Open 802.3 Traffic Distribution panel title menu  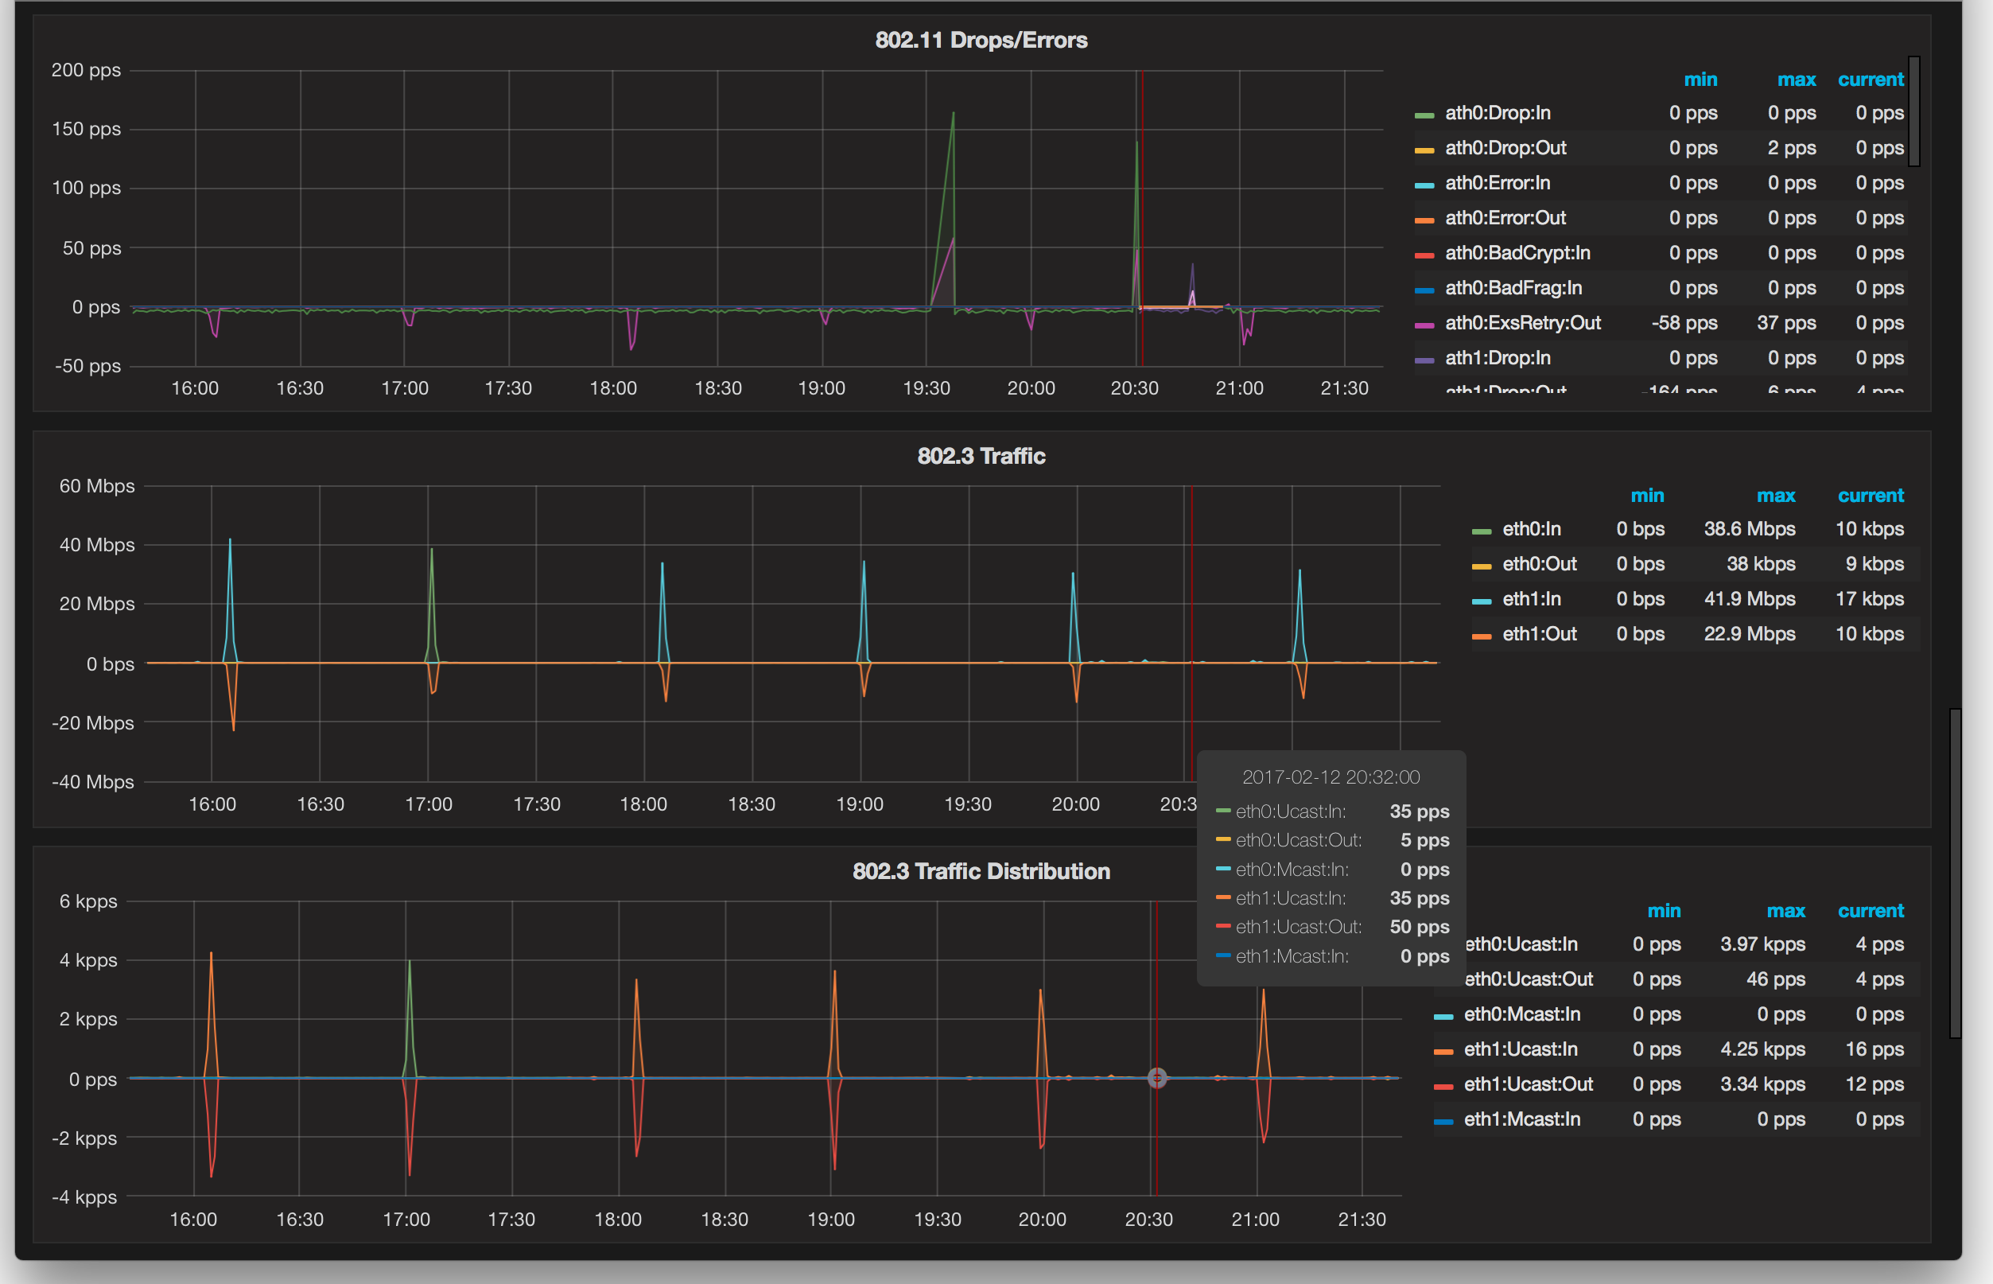click(981, 871)
